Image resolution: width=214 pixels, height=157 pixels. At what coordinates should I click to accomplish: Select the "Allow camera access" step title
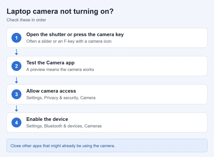pyautogui.click(x=51, y=91)
